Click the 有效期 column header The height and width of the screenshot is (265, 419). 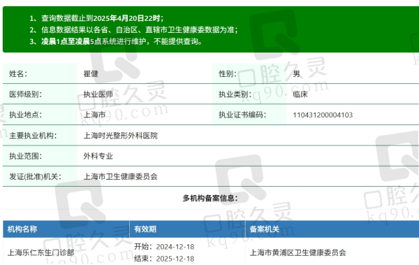tap(145, 229)
